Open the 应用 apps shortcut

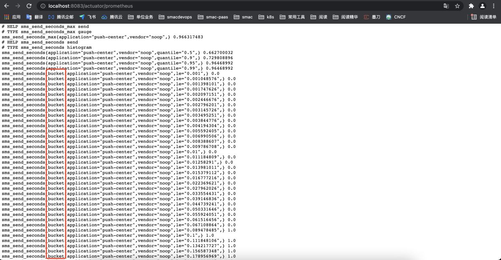12,17
